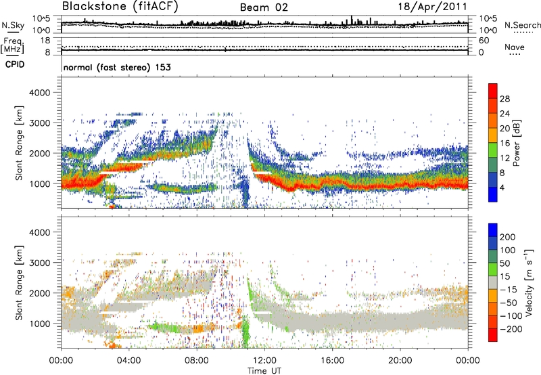
Task: Select the 4 dB label on Power scale
Action: coord(502,187)
